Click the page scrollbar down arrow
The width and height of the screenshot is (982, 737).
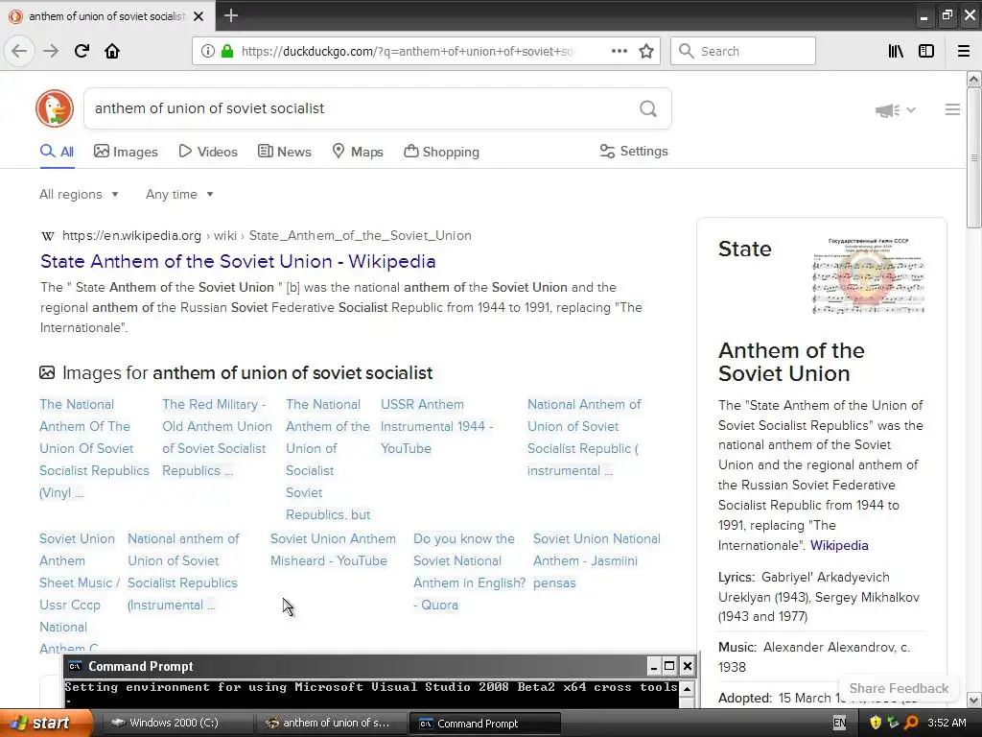[974, 700]
